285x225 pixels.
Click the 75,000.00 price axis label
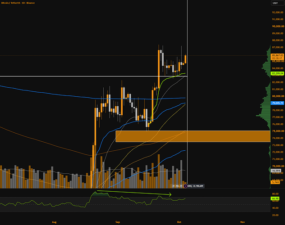coord(277,131)
